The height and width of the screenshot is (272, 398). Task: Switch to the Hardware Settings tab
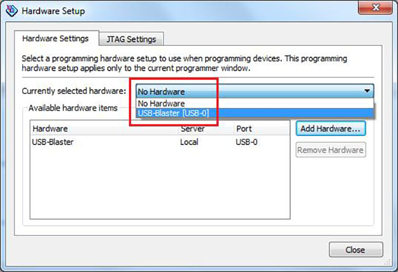55,38
